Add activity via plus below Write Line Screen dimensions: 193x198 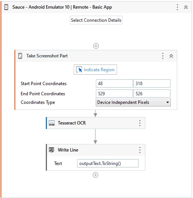click(x=95, y=175)
